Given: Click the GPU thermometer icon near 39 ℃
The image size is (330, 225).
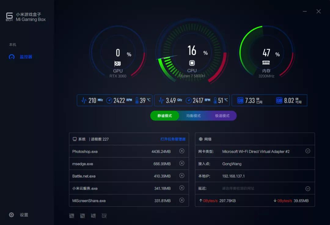Looking at the screenshot, I should [x=137, y=100].
